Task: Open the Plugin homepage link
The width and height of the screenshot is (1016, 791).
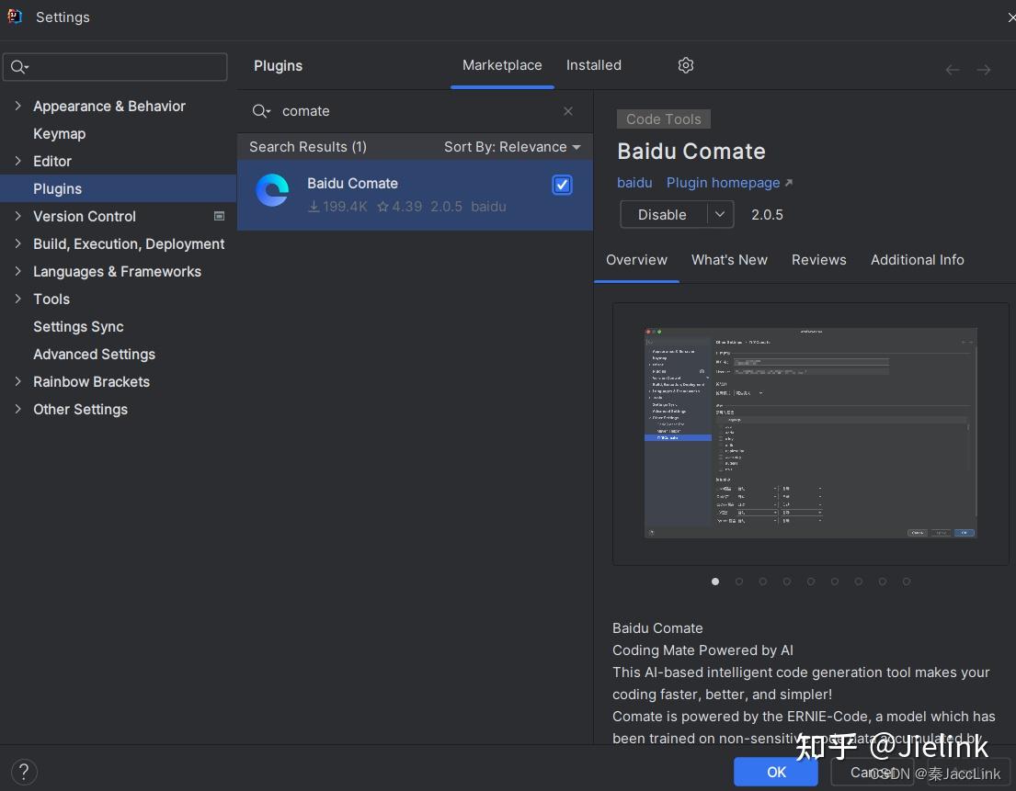Action: click(723, 182)
